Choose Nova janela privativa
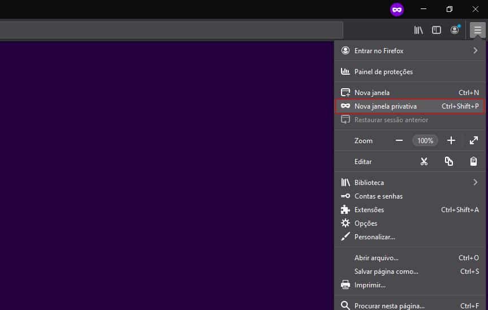 point(410,106)
